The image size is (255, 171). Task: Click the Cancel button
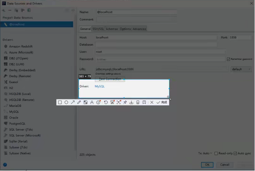[224, 165]
